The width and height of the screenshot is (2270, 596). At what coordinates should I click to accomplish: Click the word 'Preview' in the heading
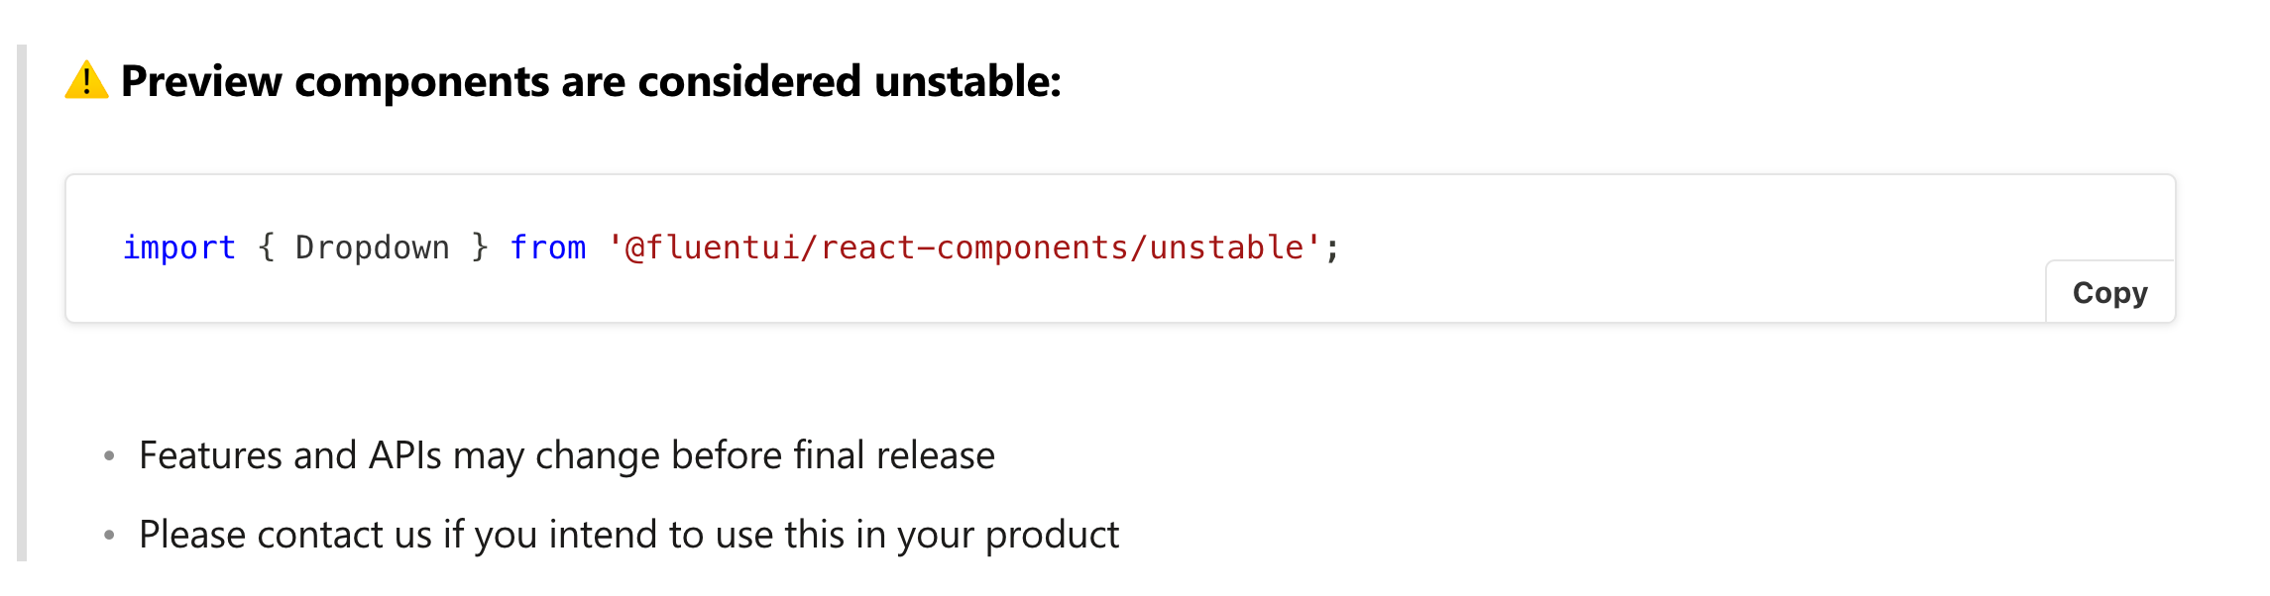pyautogui.click(x=201, y=81)
